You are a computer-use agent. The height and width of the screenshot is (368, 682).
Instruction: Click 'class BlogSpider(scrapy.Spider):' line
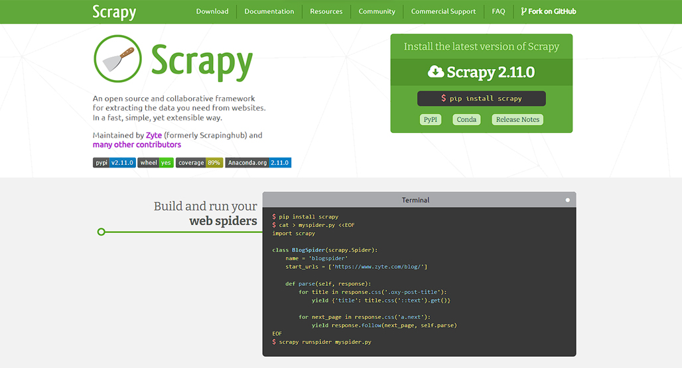tap(325, 250)
